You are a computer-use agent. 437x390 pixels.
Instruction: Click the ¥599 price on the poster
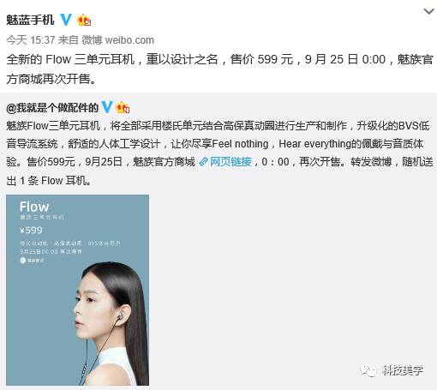coord(31,230)
